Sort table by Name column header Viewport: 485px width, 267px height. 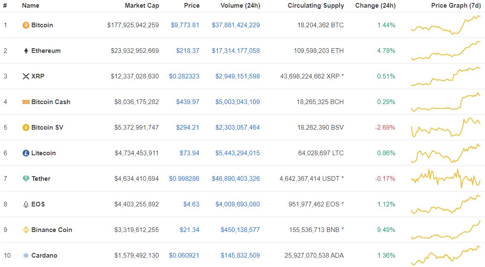(x=31, y=6)
